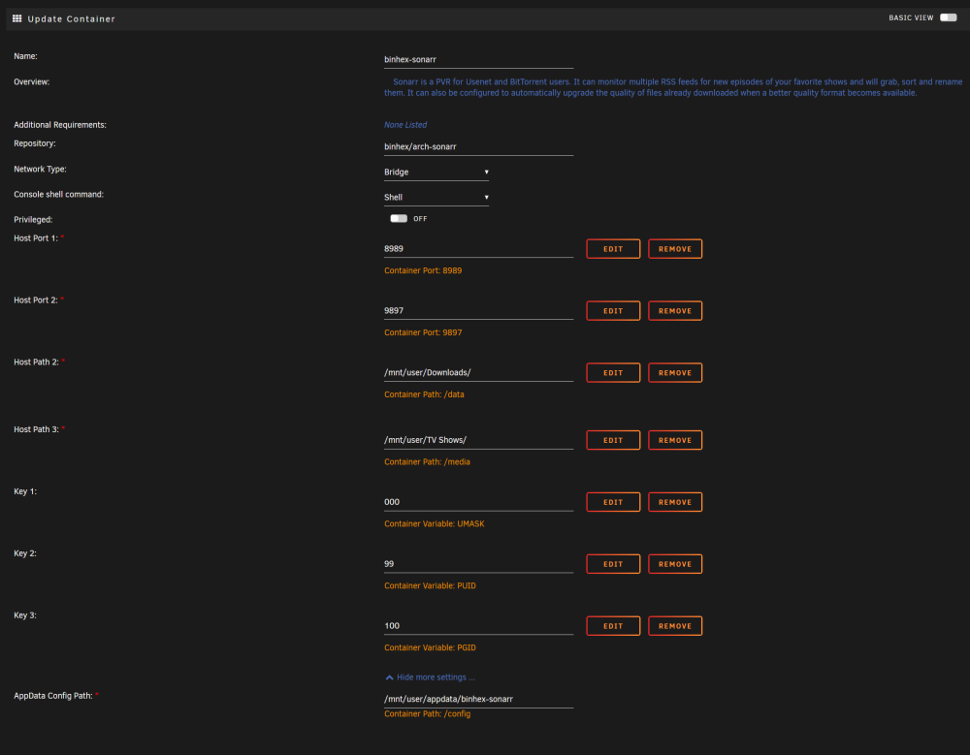Screen dimensions: 970x755
Task: Edit Host Path 2 Downloads mapping
Action: coord(613,372)
